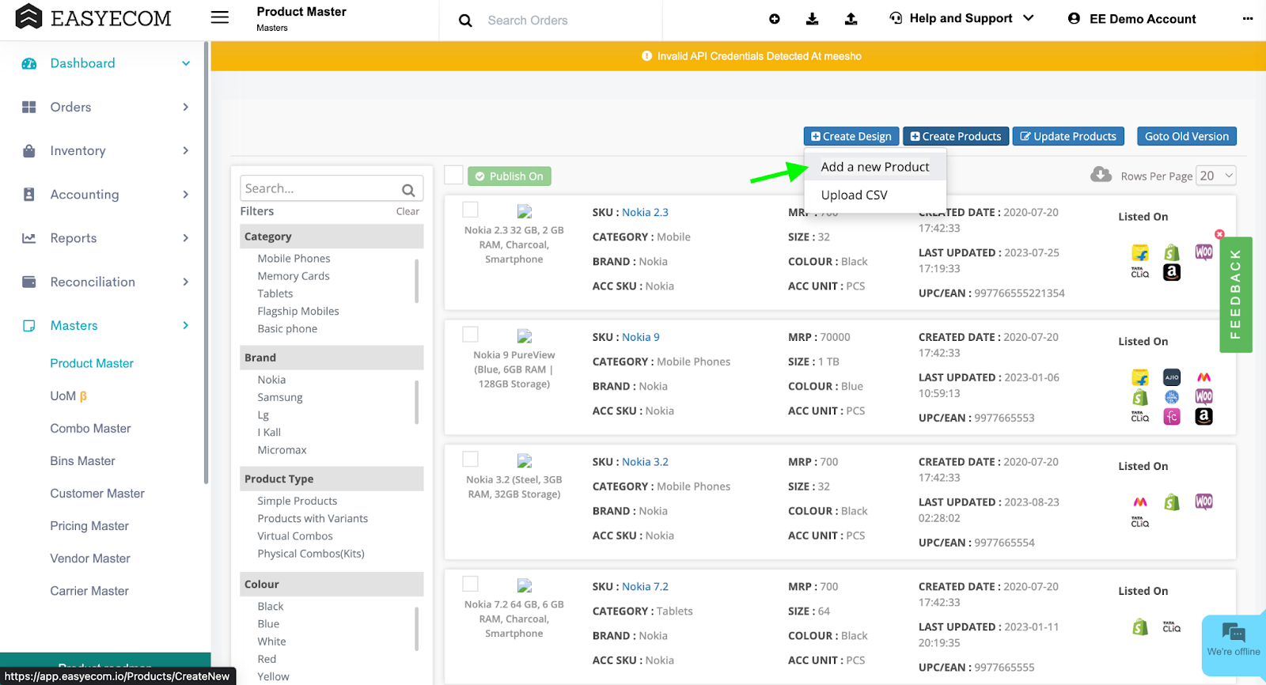Tick the select-all checkbox beside Publish On
This screenshot has width=1266, height=685.
(453, 175)
